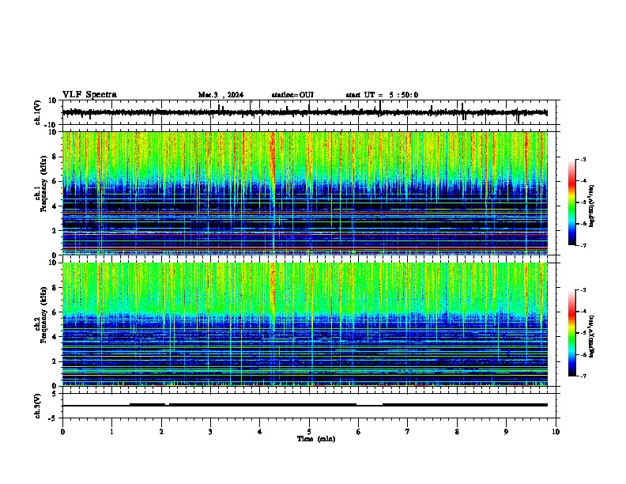This screenshot has height=484, width=626.
Task: Click the "-7" label on the ch.1 color bar
Action: [x=583, y=245]
